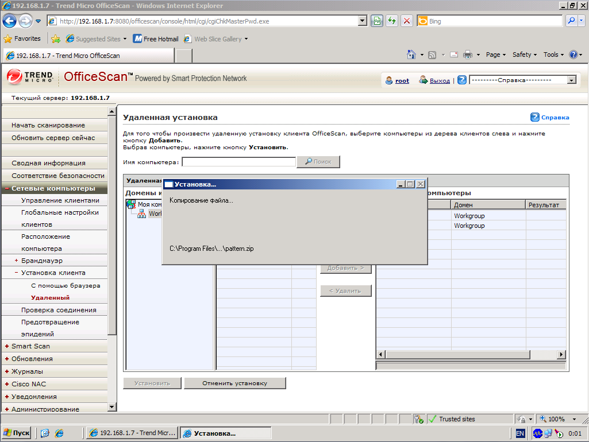589x442 pixels.
Task: Click the Поиск search button
Action: [x=318, y=162]
